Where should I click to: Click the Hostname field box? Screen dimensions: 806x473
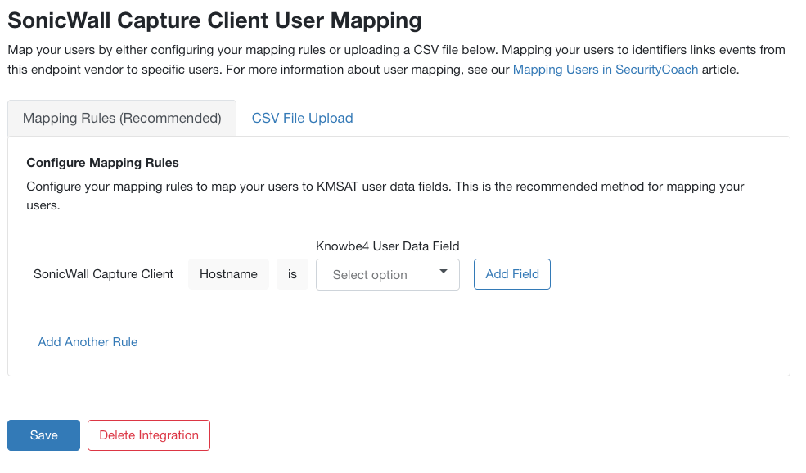tap(228, 274)
